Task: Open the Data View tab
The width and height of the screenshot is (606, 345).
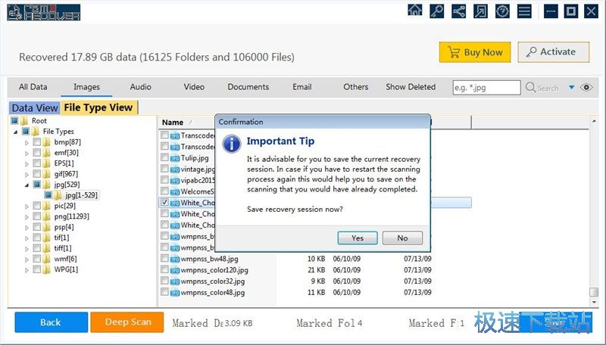Action: [x=35, y=107]
